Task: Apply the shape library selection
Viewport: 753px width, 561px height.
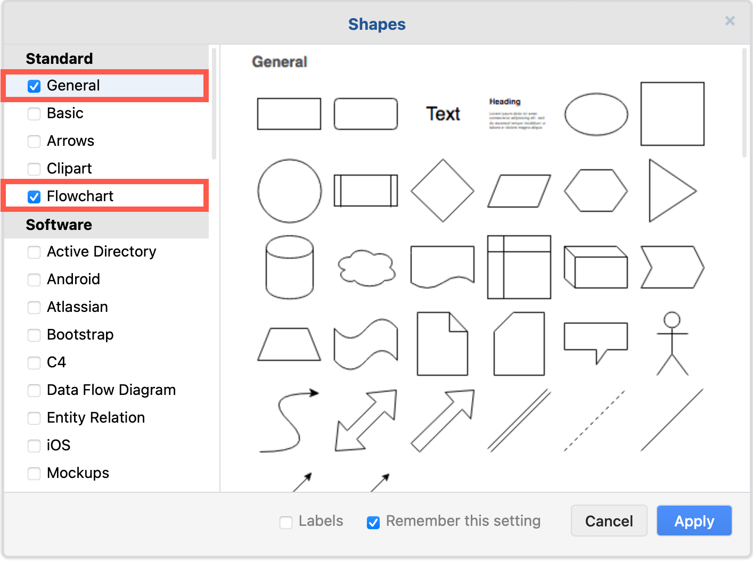Action: point(694,521)
